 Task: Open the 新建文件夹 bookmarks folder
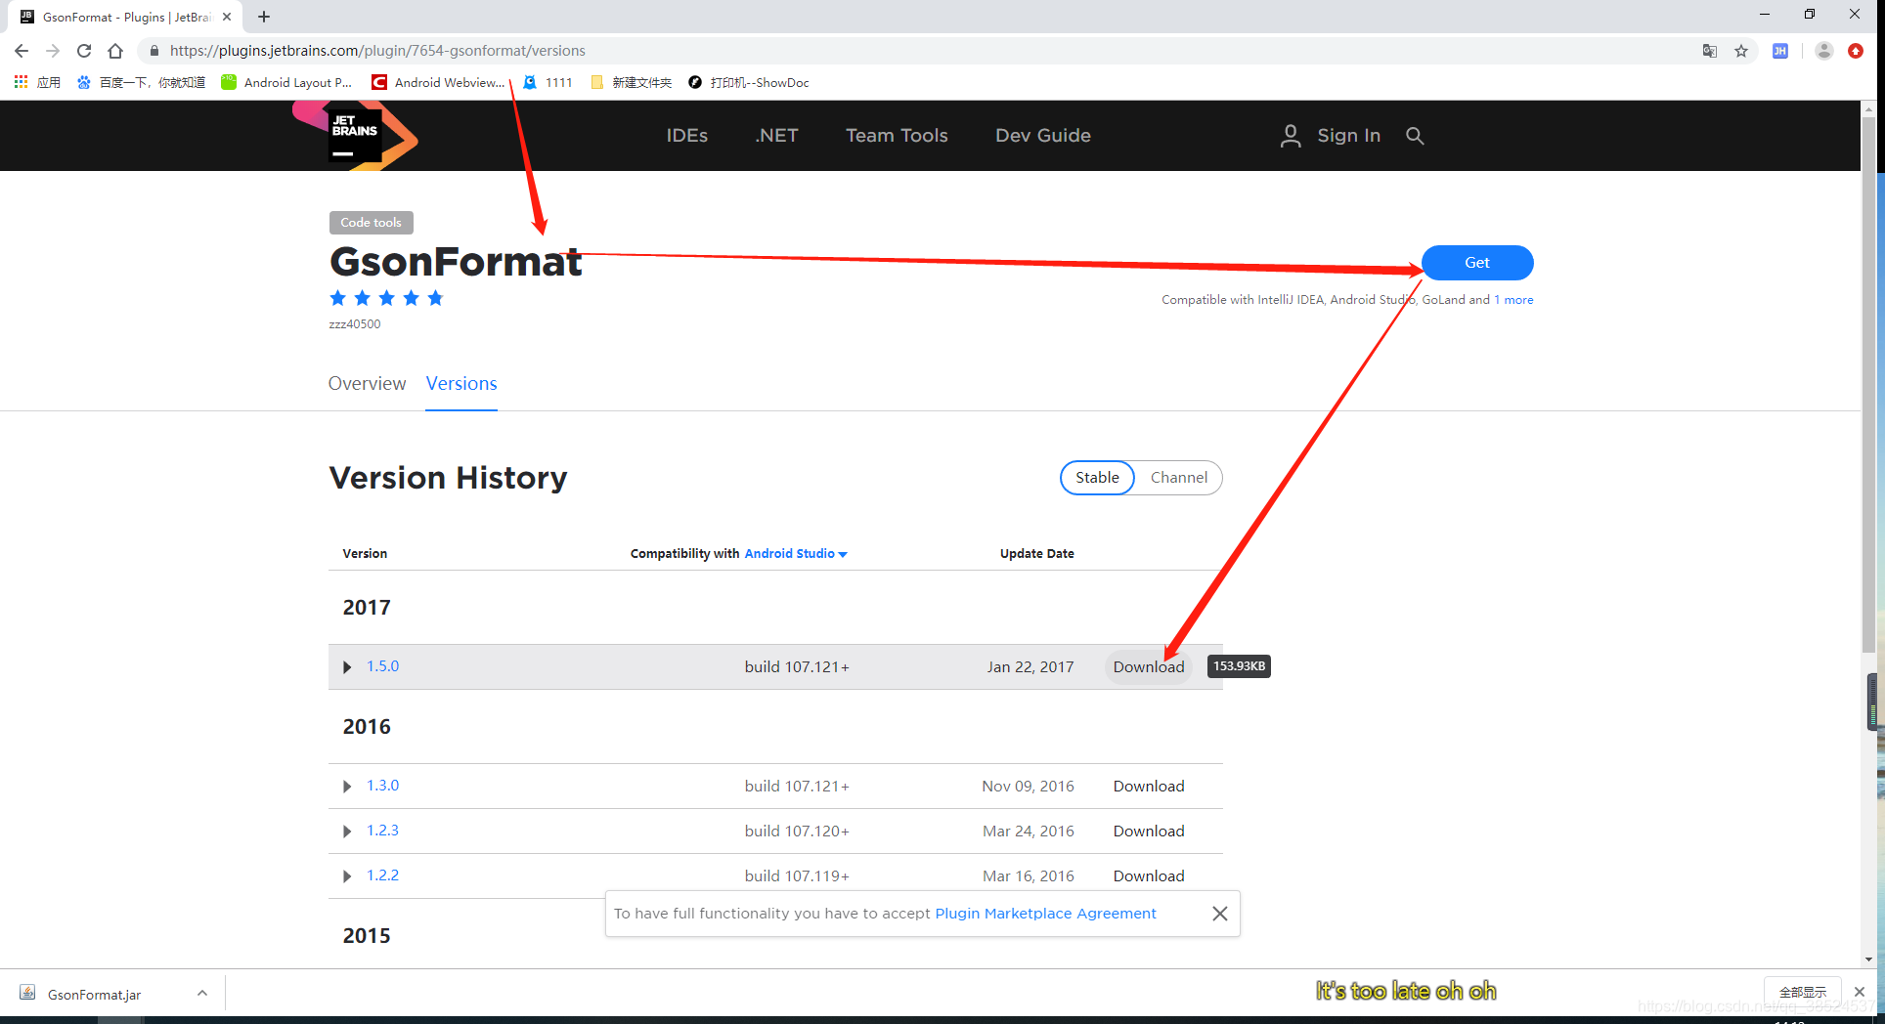pos(632,82)
